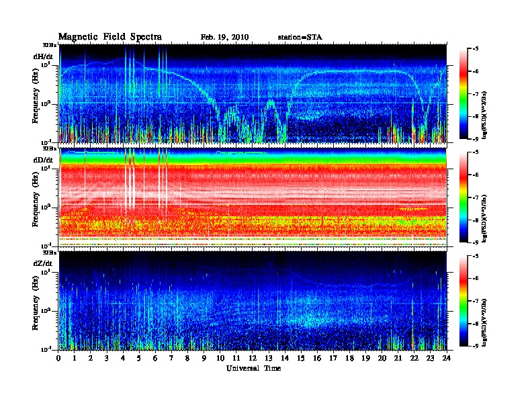Image resolution: width=532 pixels, height=411 pixels.
Task: Click the hour 21 tick label
Action: 398,358
